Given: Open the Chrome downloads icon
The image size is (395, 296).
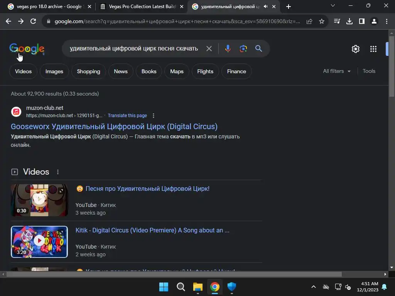Looking at the screenshot, I should (x=349, y=22).
